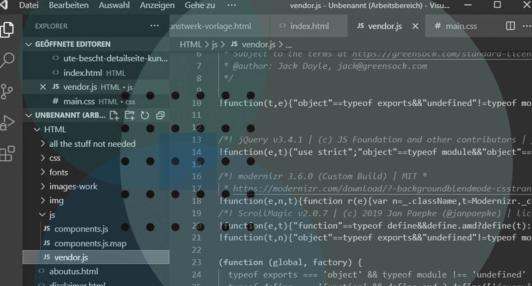Click HTML segment in the breadcrumb
This screenshot has height=286, width=532.
point(190,44)
